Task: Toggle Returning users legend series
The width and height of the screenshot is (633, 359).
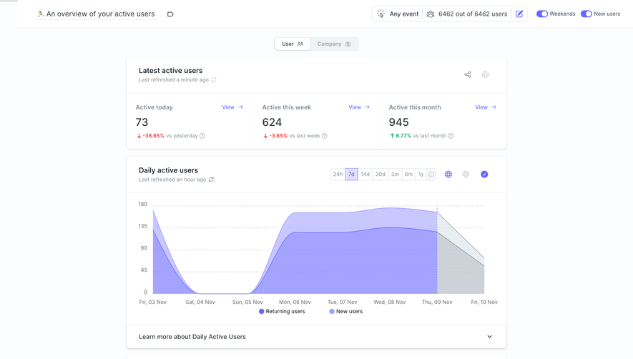Action: click(282, 311)
